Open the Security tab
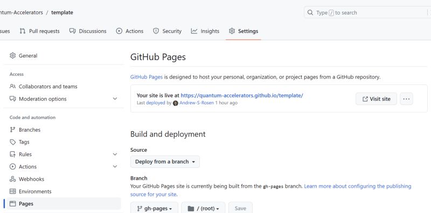 click(x=167, y=31)
